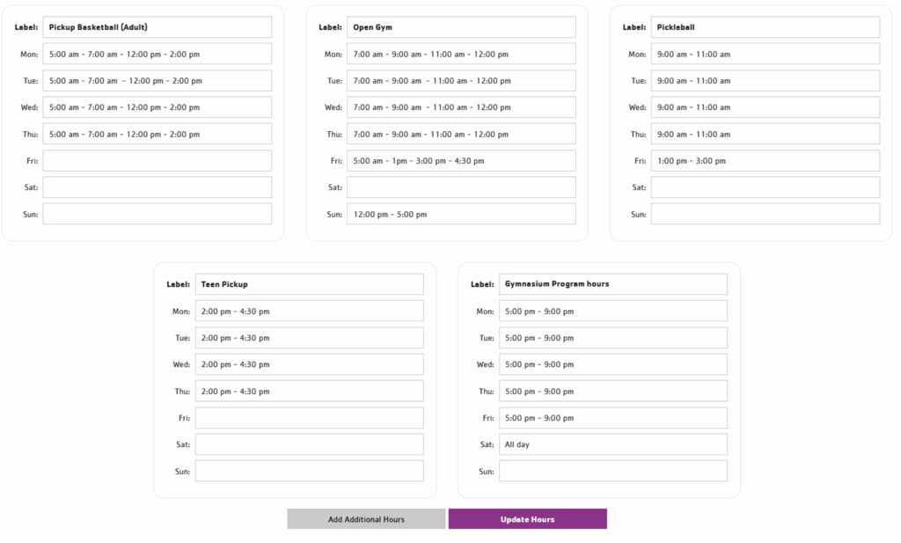Select Monday hours field for Open Gym
Image resolution: width=901 pixels, height=543 pixels.
(x=461, y=54)
